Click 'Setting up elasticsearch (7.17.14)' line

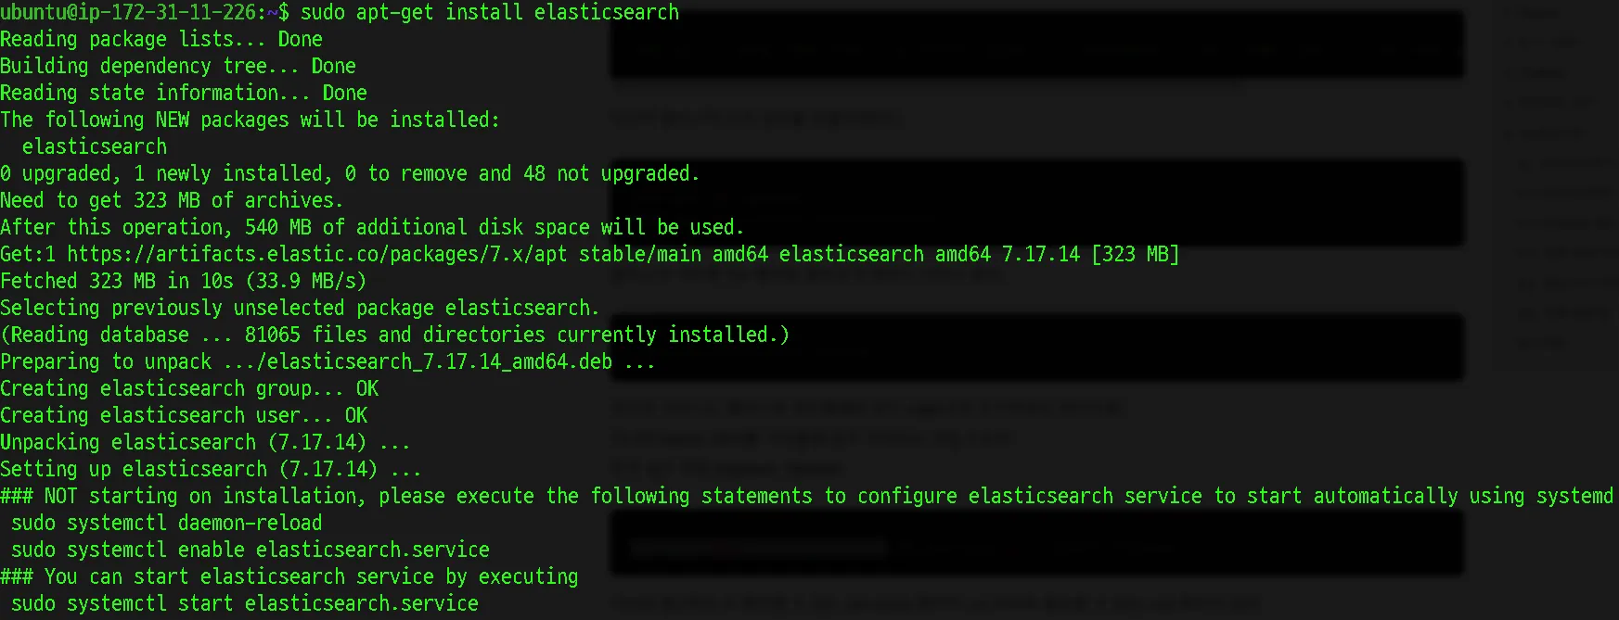[x=211, y=469]
